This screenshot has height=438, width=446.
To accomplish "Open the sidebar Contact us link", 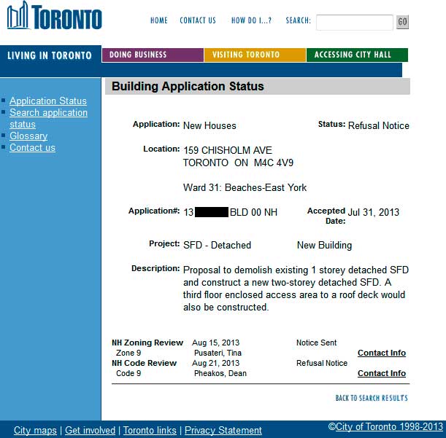I will coord(32,148).
